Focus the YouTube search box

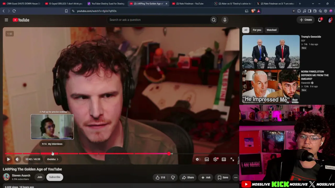pyautogui.click(x=158, y=20)
